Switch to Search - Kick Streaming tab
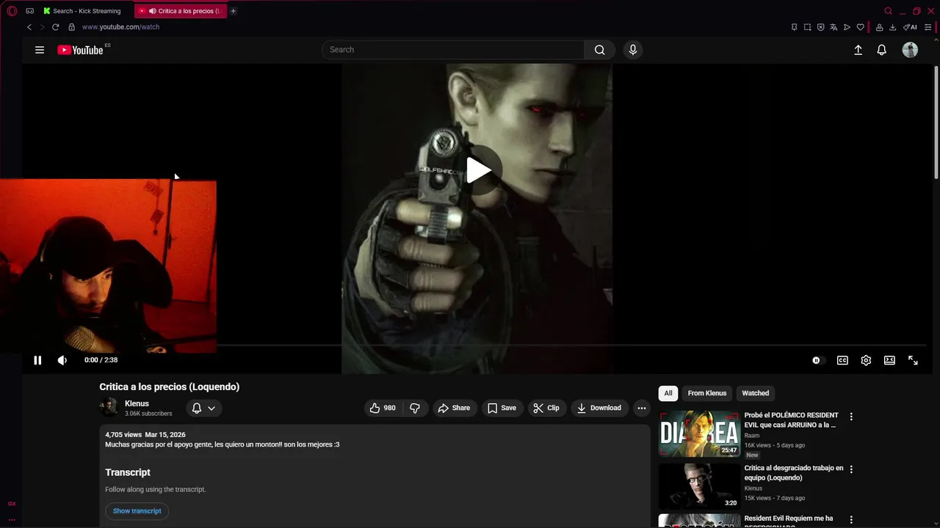The width and height of the screenshot is (940, 528). (82, 11)
